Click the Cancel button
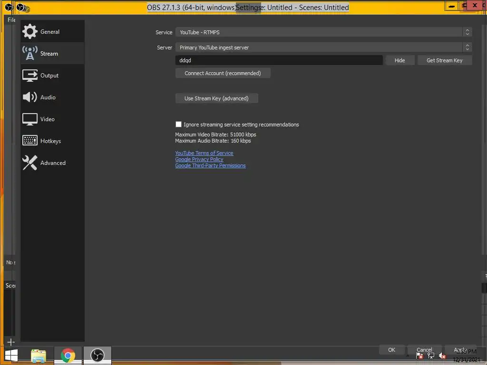487x365 pixels. coord(424,350)
